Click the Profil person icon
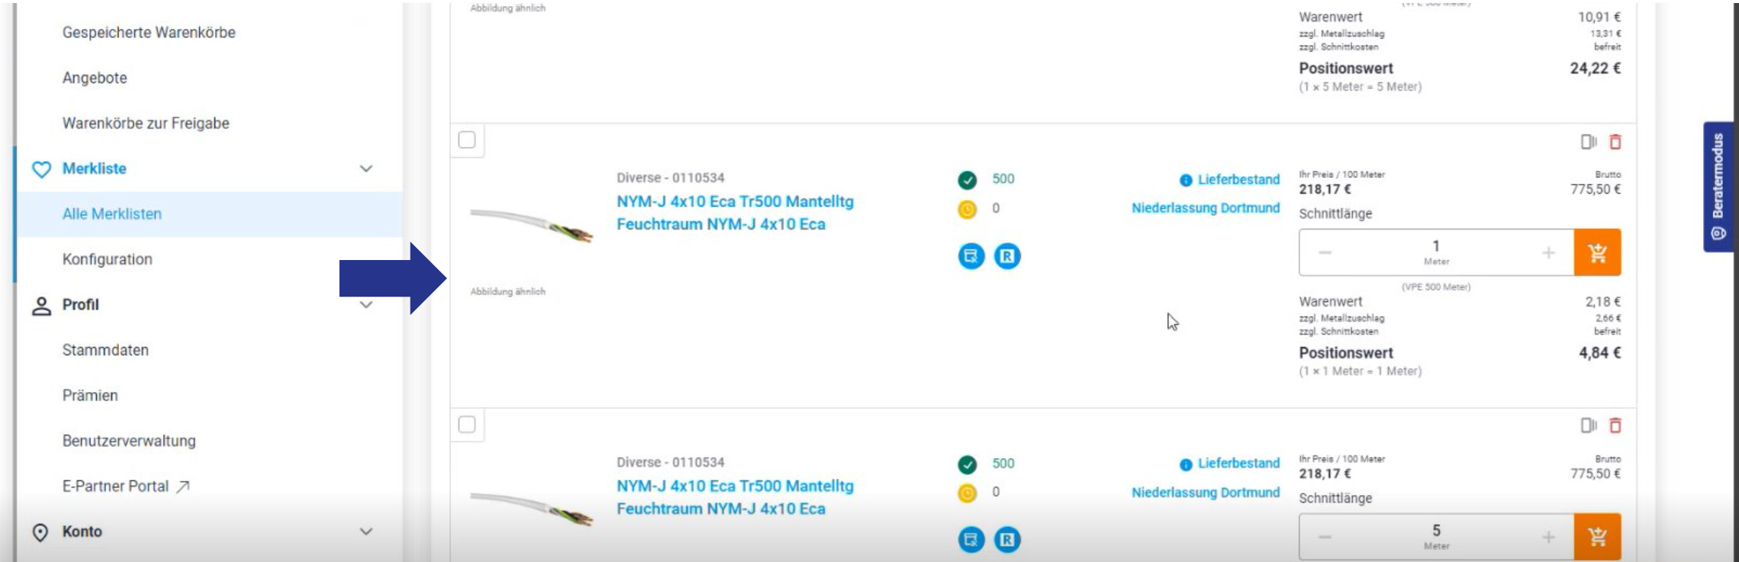 pyautogui.click(x=41, y=306)
